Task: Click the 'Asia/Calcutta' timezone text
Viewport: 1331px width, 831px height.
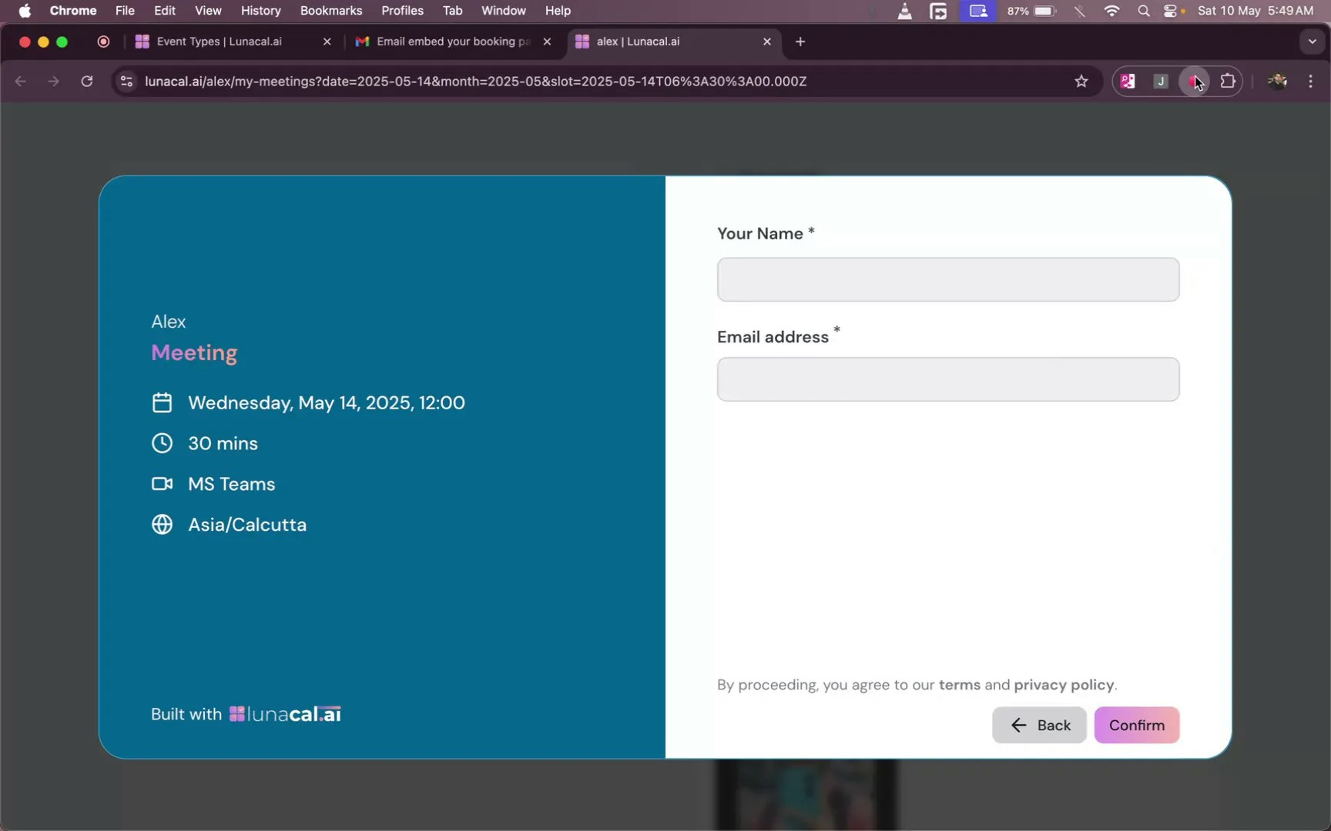Action: [247, 525]
